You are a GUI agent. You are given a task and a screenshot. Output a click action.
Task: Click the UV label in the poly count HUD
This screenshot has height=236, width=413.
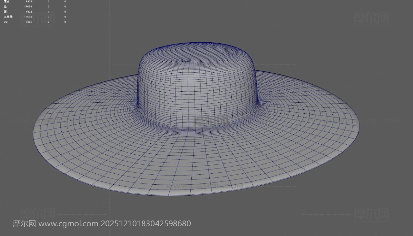pyautogui.click(x=6, y=22)
